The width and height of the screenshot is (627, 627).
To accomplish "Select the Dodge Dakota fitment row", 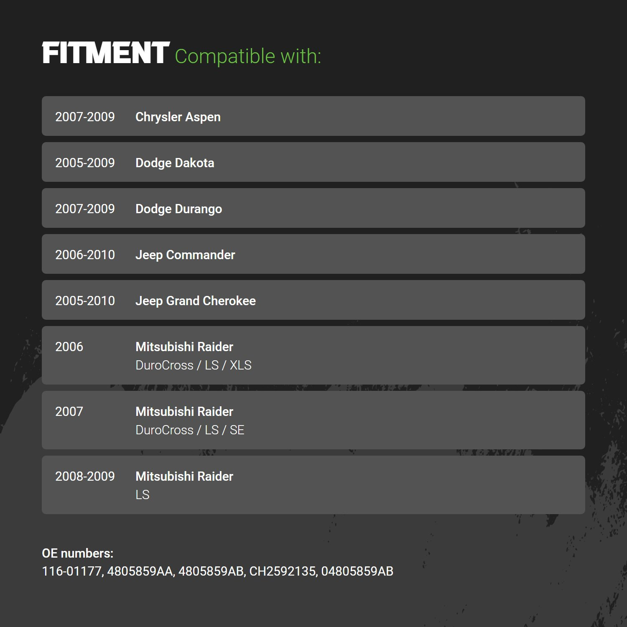I will (313, 162).
